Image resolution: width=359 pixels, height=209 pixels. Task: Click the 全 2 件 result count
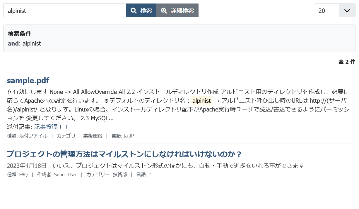click(x=347, y=62)
